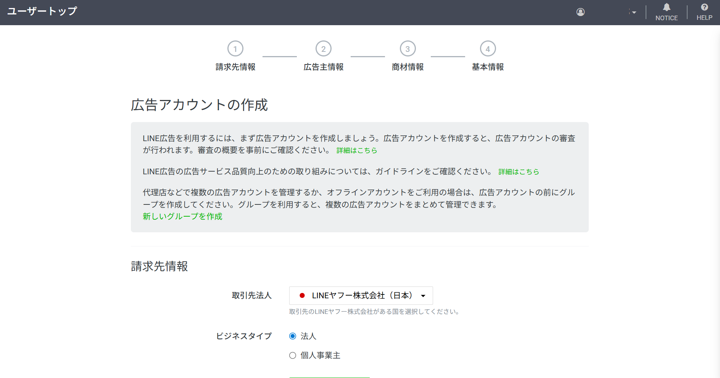Open the NOTICE bell icon
This screenshot has height=378, width=720.
click(x=666, y=8)
